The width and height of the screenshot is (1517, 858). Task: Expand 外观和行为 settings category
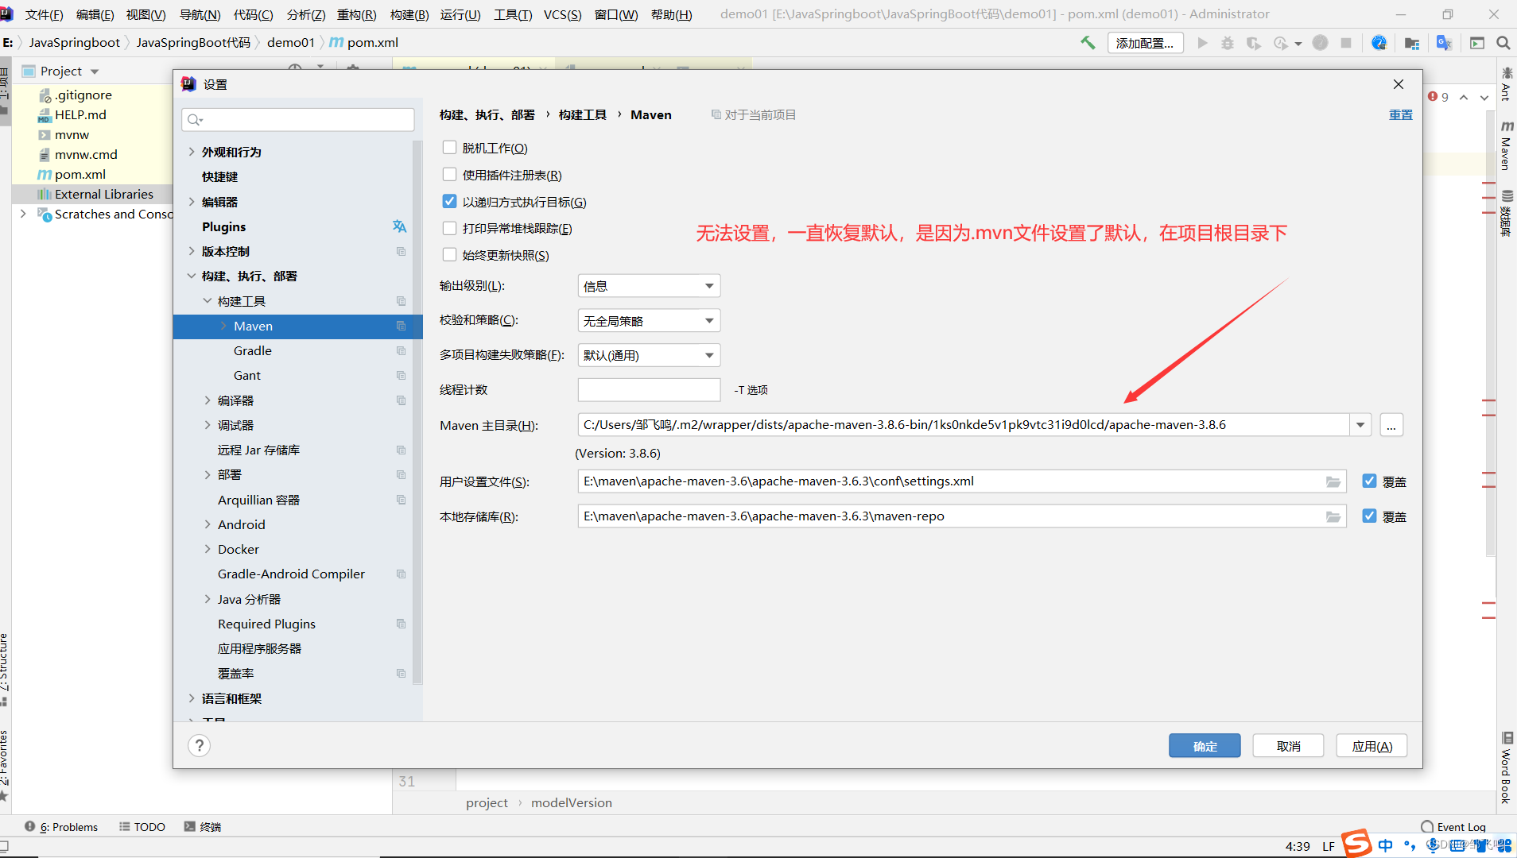[192, 152]
